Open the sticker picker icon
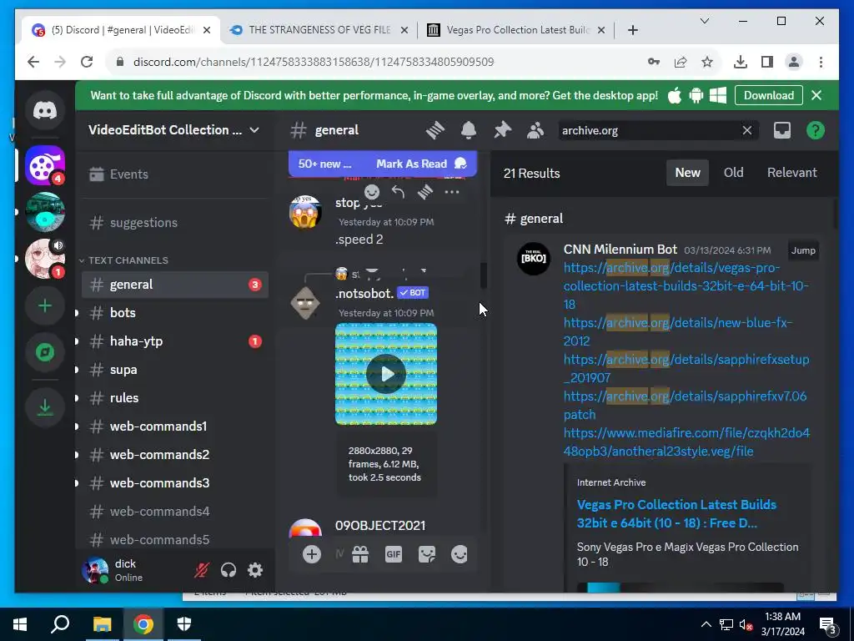 tap(426, 554)
